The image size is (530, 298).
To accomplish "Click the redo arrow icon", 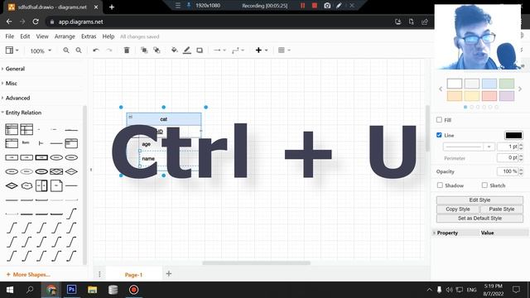I will (x=108, y=50).
